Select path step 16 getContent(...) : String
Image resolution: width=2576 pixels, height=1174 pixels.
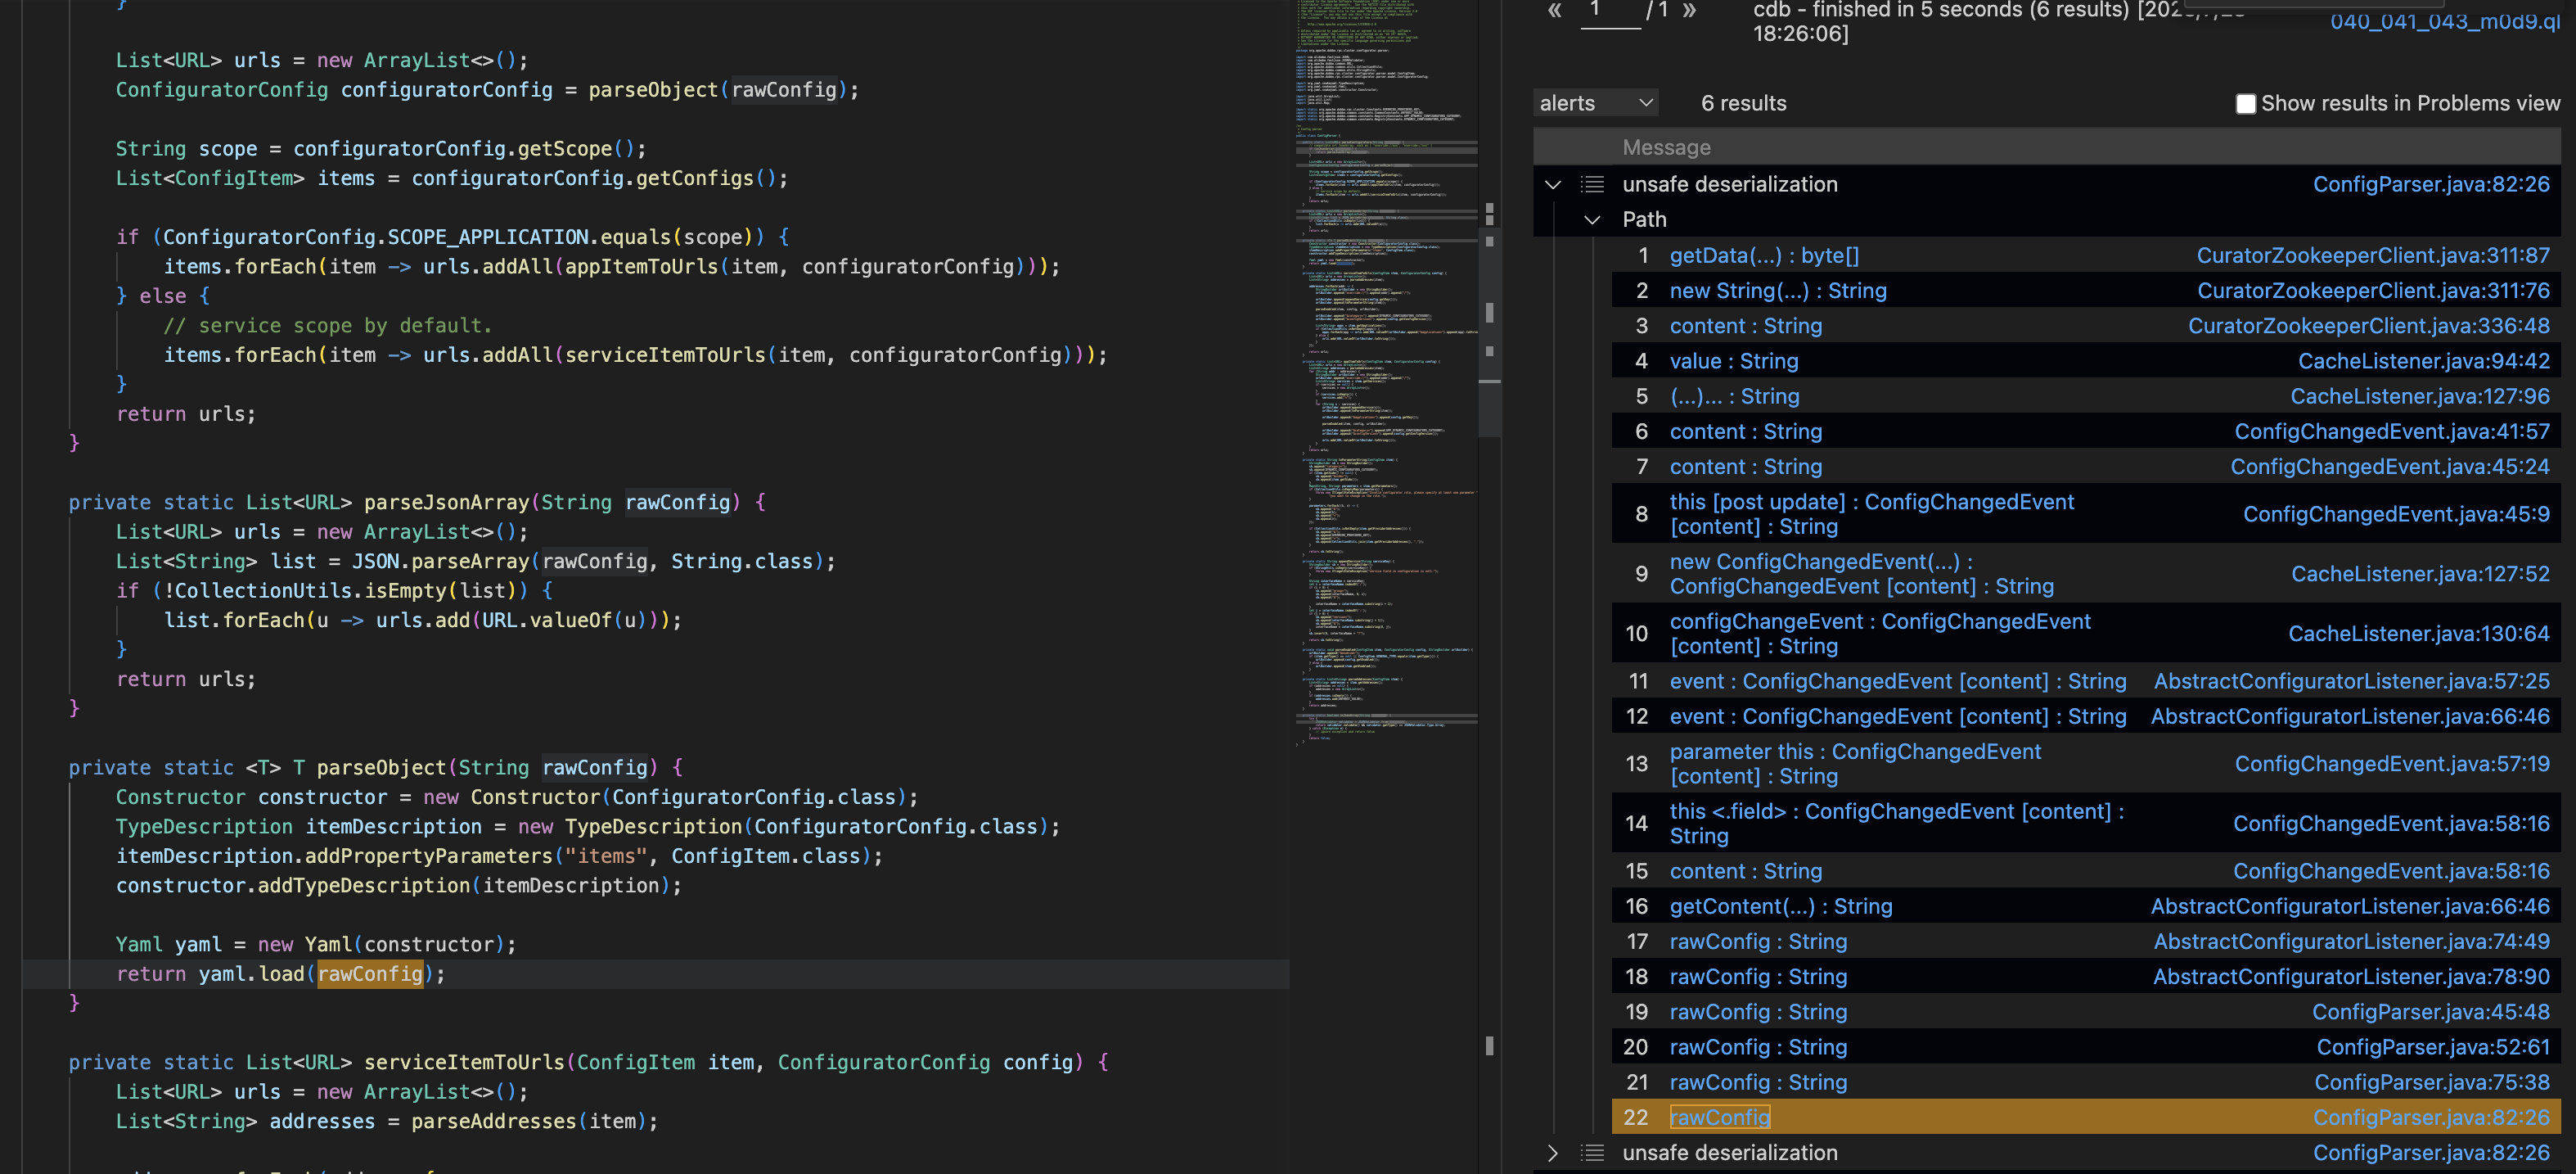pyautogui.click(x=1781, y=907)
